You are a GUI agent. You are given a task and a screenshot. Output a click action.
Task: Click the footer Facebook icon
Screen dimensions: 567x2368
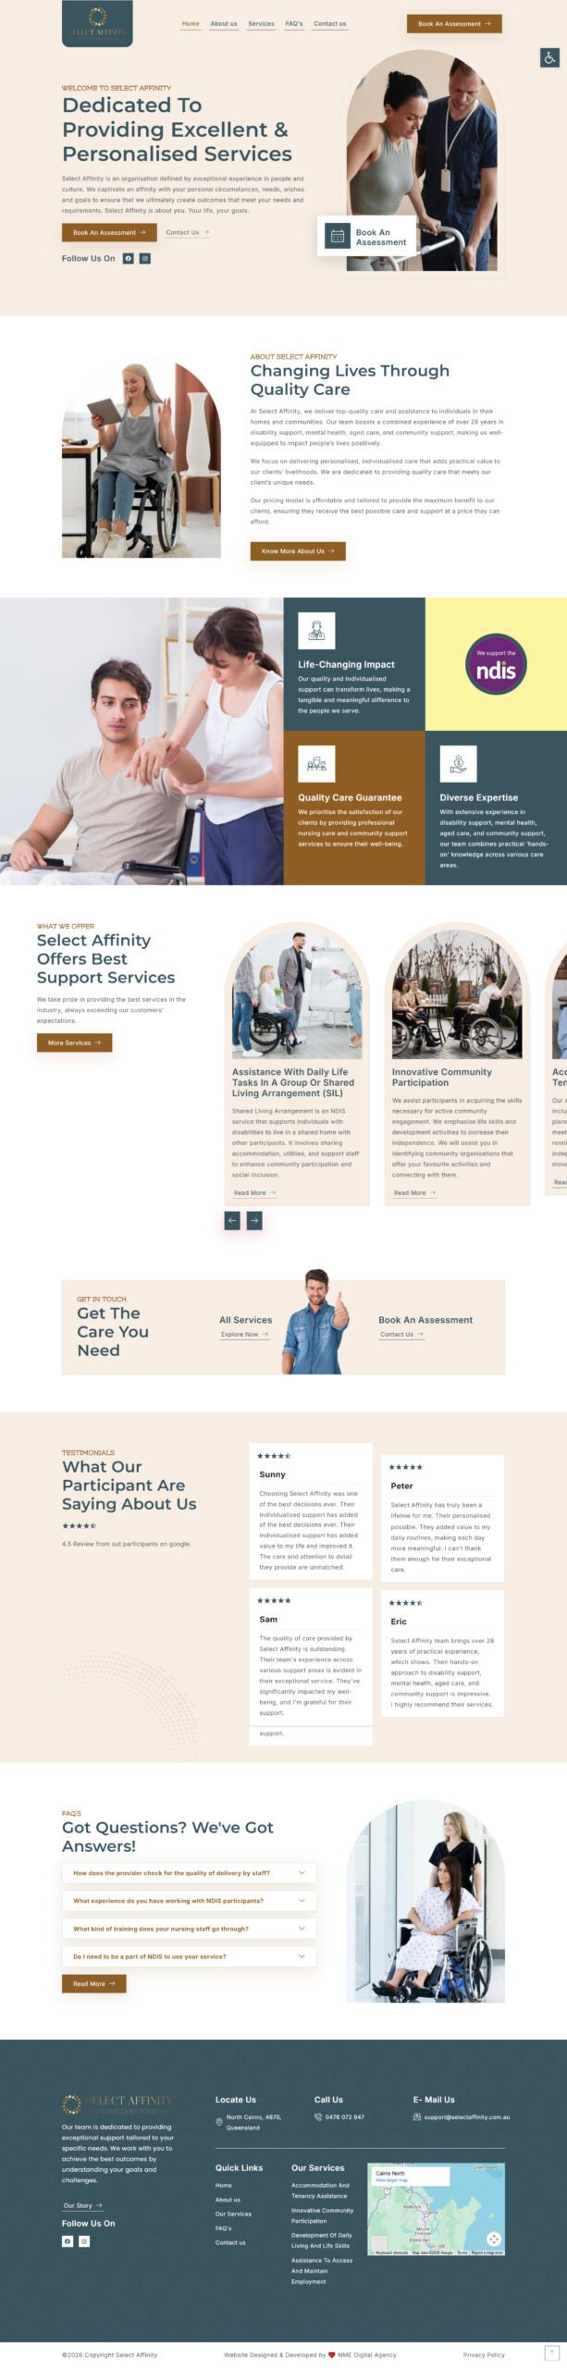(x=68, y=2241)
